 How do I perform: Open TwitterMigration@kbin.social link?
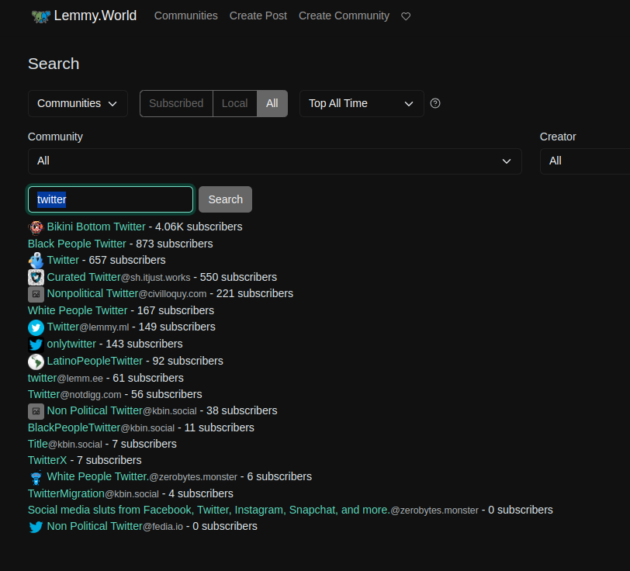point(94,493)
